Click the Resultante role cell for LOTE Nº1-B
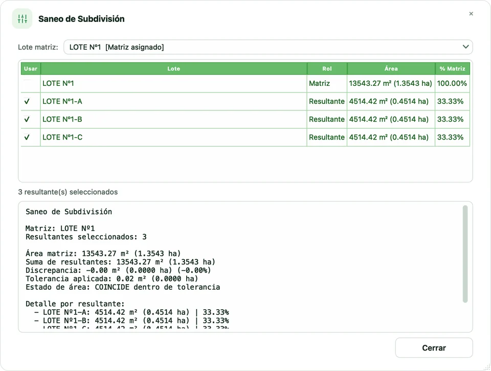Screen dimensions: 491x371 click(x=327, y=119)
